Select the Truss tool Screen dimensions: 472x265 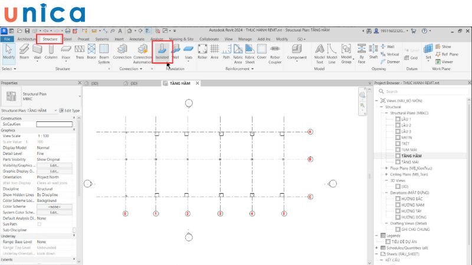coord(80,52)
